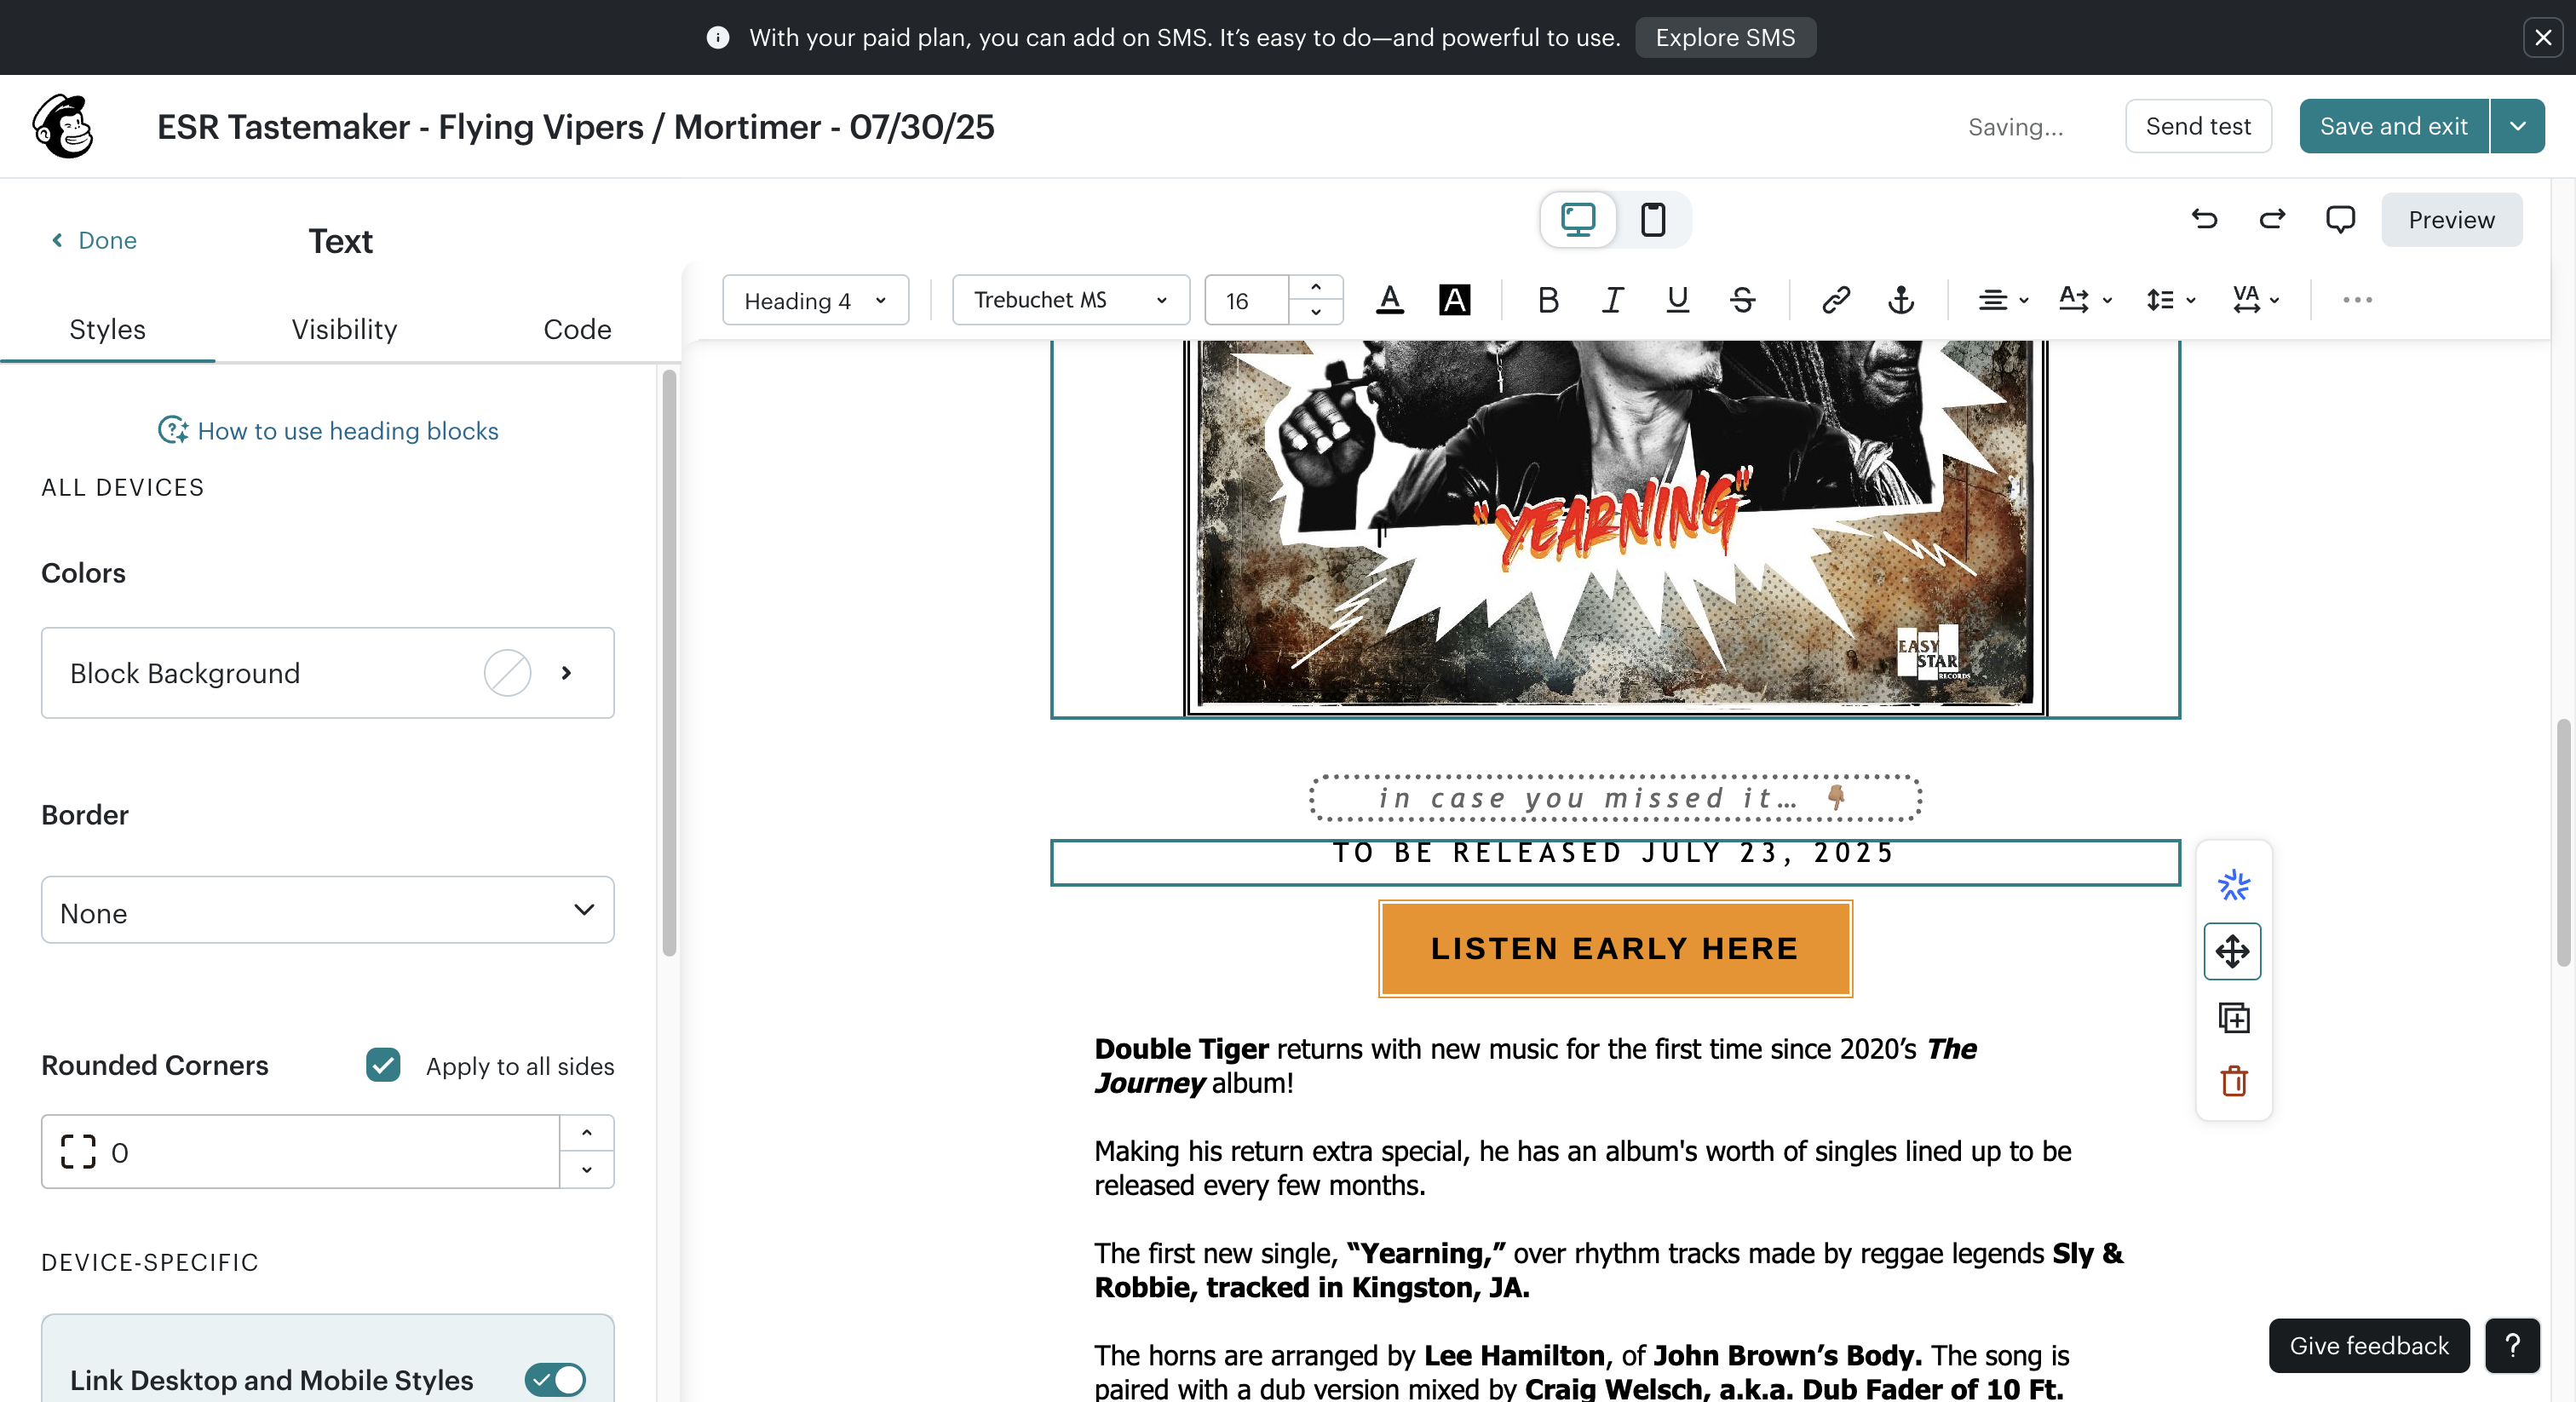Increase the rounded corners value
This screenshot has width=2576, height=1402.
(586, 1133)
